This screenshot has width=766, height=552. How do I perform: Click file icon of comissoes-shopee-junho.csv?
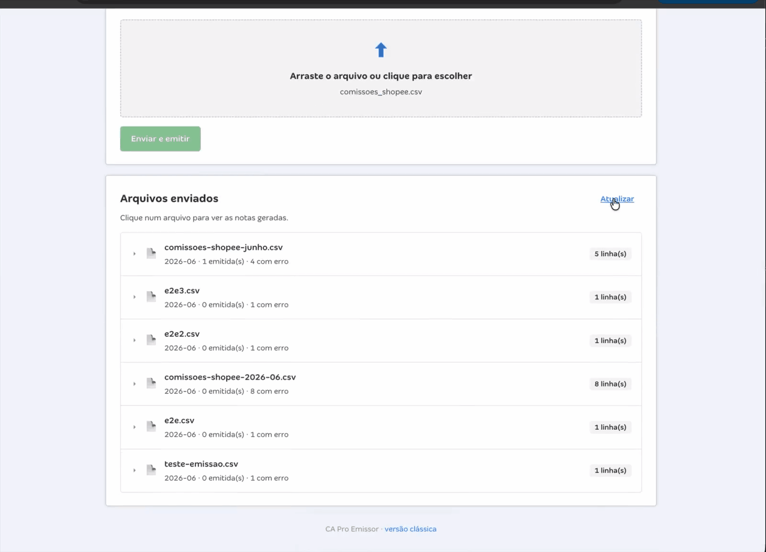(151, 253)
